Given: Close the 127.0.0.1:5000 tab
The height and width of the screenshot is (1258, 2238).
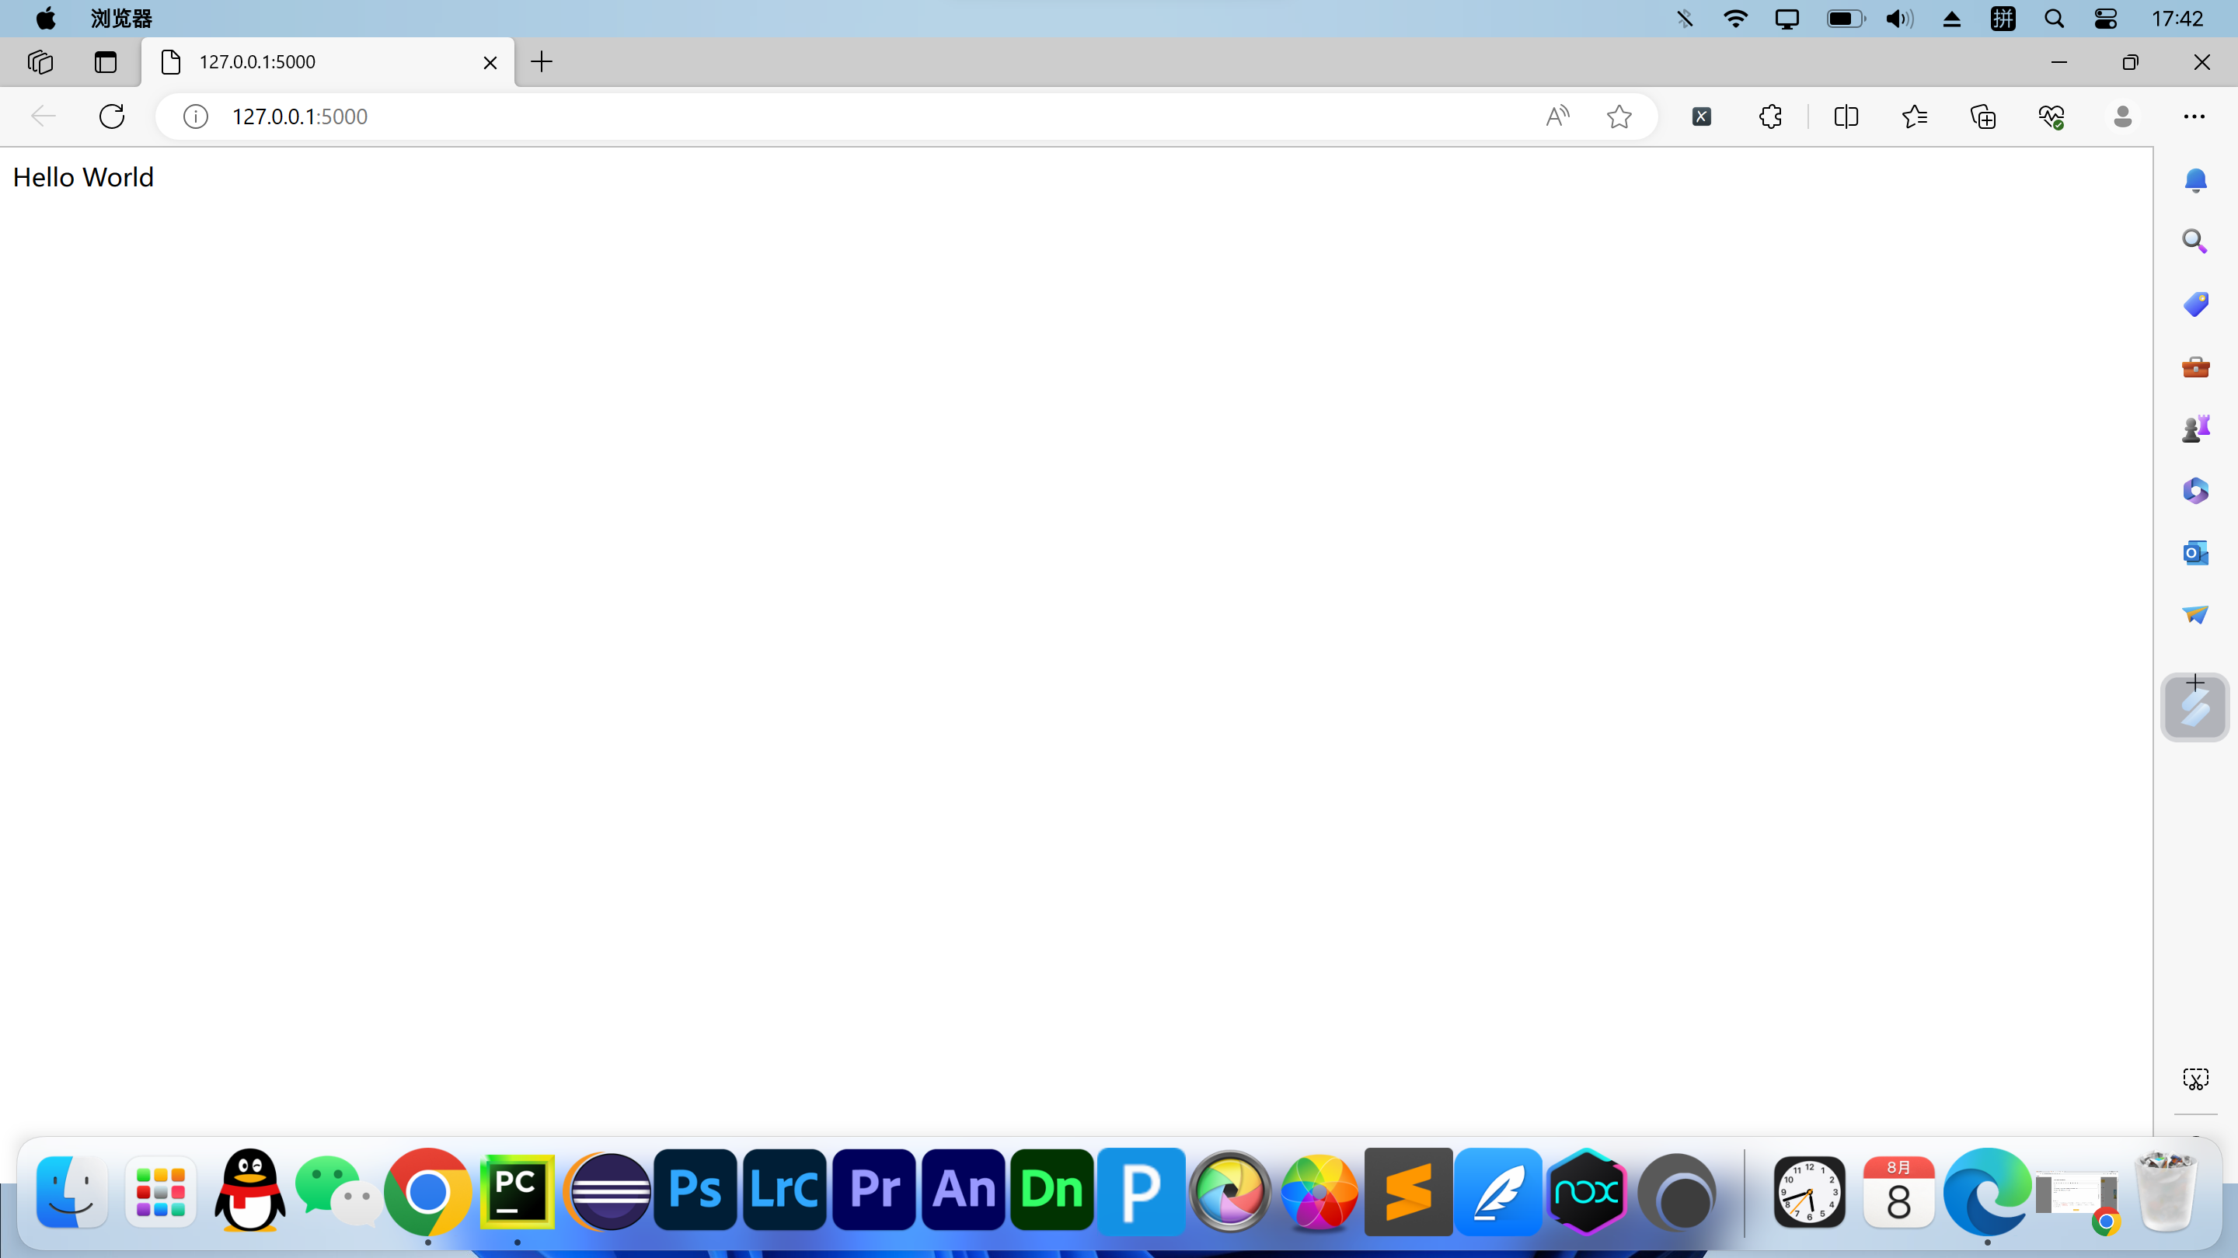Looking at the screenshot, I should [x=490, y=62].
